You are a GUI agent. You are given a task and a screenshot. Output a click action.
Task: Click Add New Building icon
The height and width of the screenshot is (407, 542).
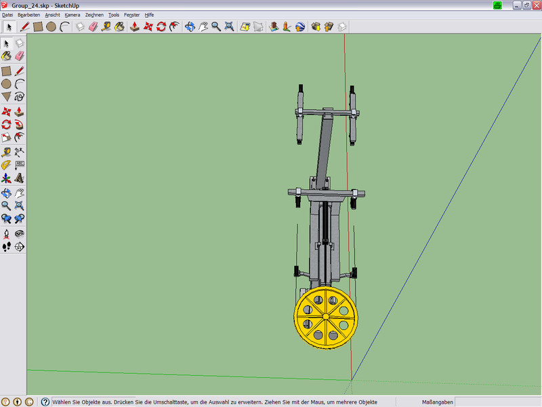pyautogui.click(x=274, y=26)
